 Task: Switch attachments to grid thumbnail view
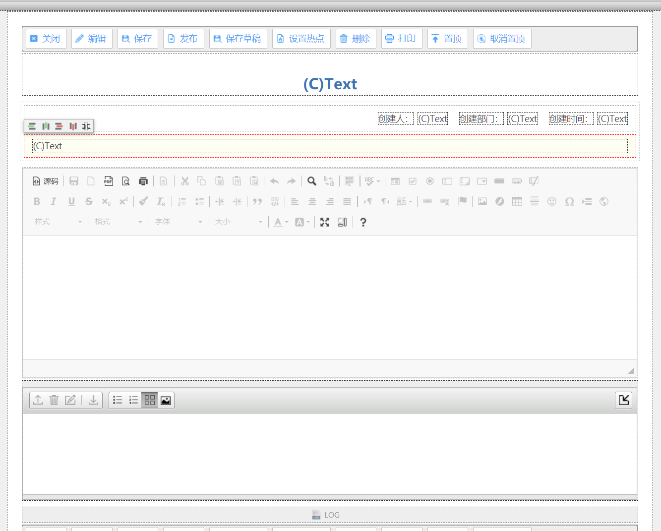(x=150, y=400)
